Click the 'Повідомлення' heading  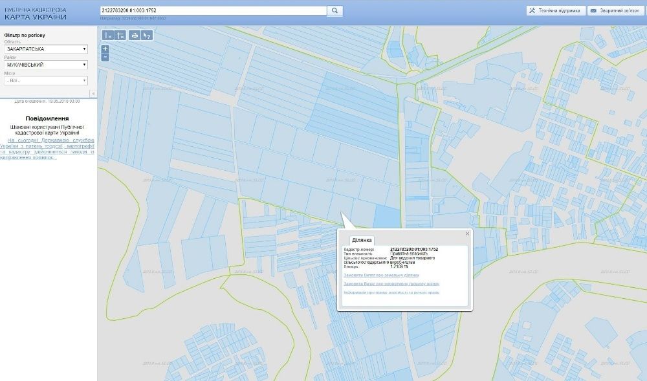click(47, 119)
